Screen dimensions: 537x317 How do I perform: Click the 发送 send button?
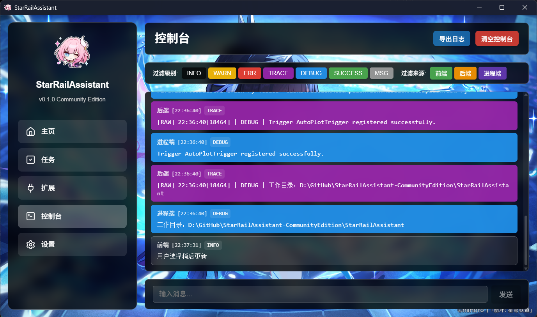coord(506,294)
